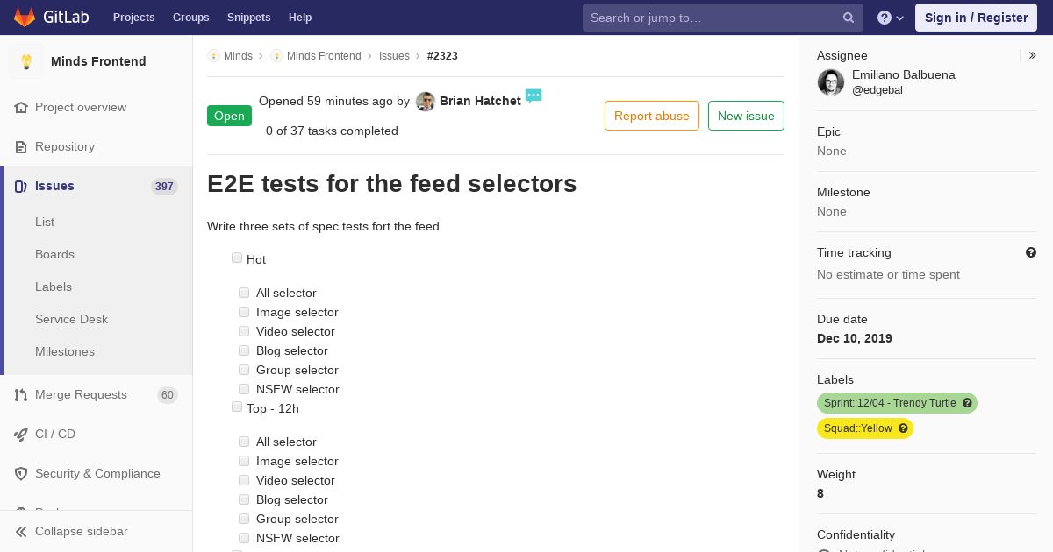
Task: Click the Time tracking help icon
Action: [x=1031, y=252]
